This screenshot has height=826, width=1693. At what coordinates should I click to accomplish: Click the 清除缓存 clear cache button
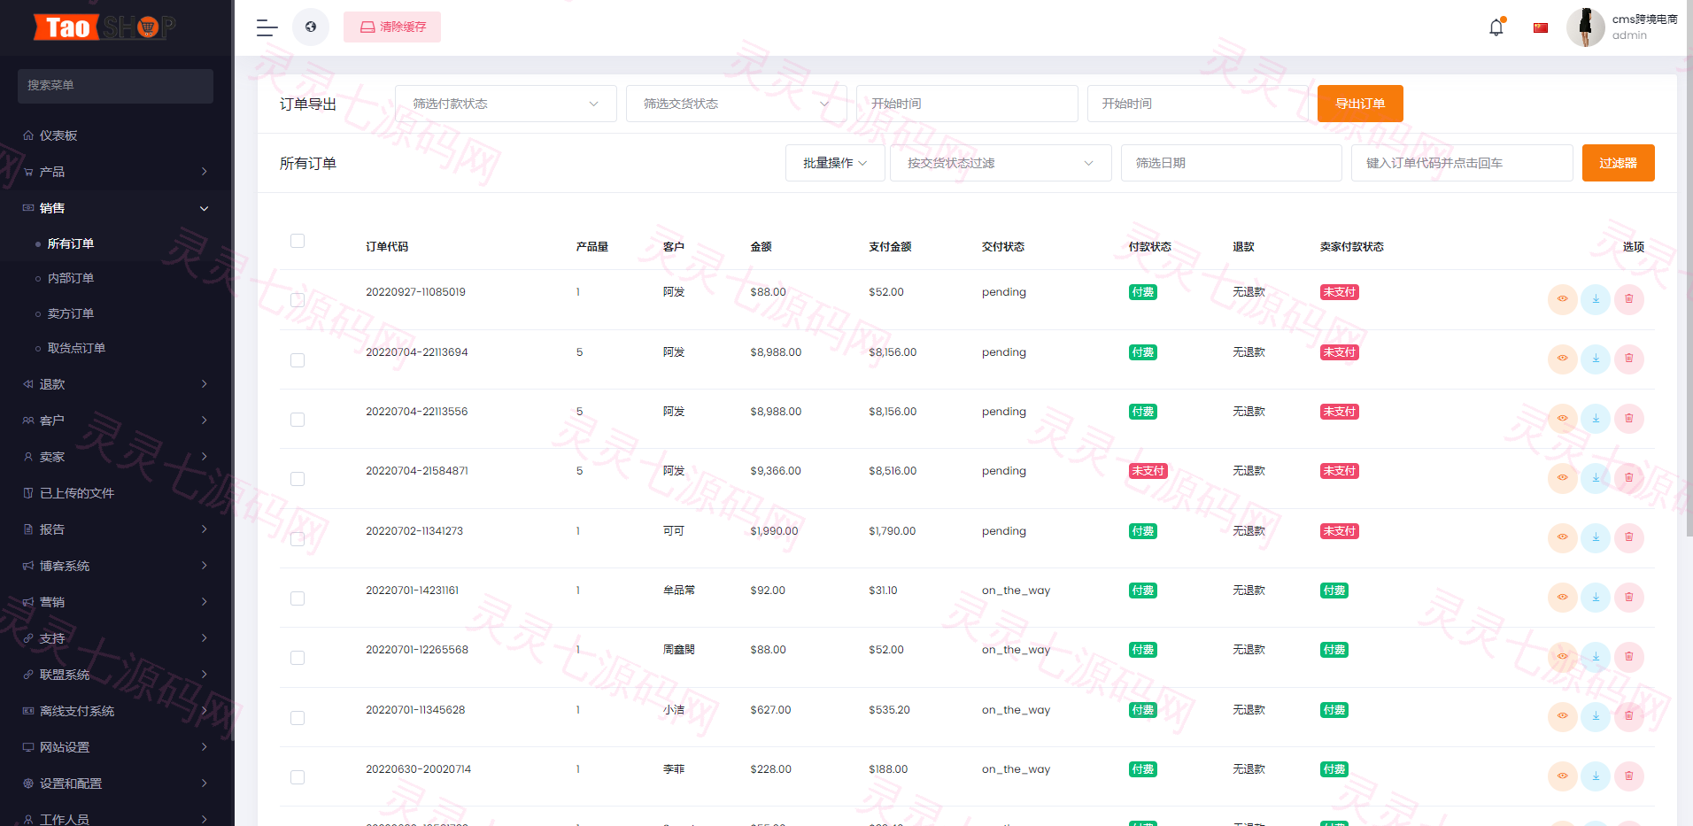tap(392, 27)
